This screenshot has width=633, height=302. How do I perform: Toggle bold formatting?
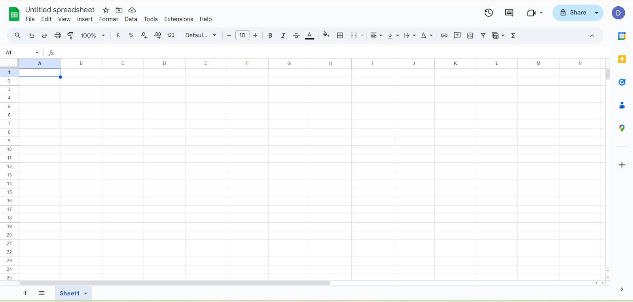coord(270,36)
